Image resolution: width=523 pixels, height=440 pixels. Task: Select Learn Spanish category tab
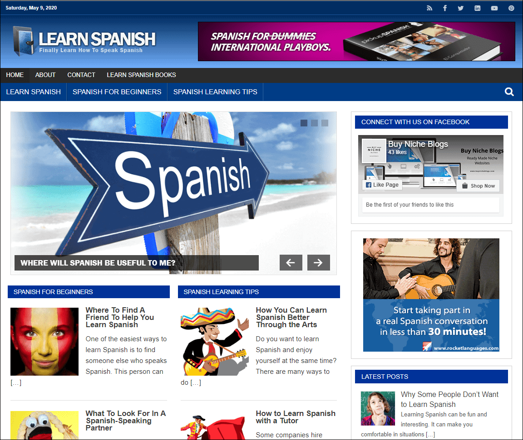(x=33, y=92)
